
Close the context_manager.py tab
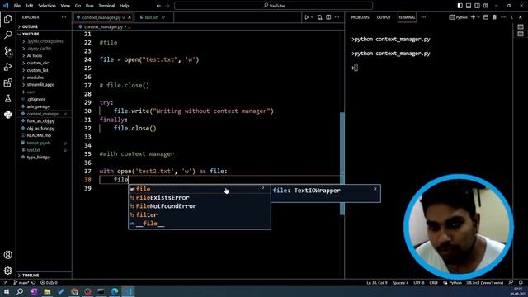130,17
